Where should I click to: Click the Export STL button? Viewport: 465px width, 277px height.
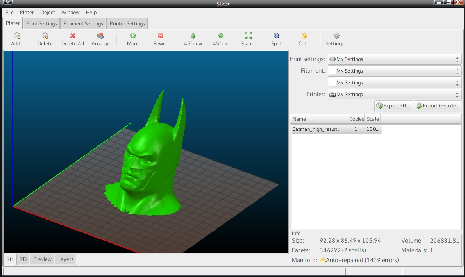click(x=394, y=106)
